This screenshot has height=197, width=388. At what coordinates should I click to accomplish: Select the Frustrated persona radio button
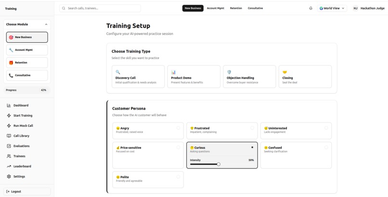click(x=252, y=128)
